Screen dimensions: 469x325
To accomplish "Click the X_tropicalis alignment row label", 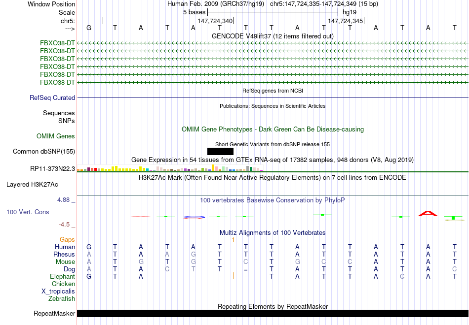I will coord(58,292).
